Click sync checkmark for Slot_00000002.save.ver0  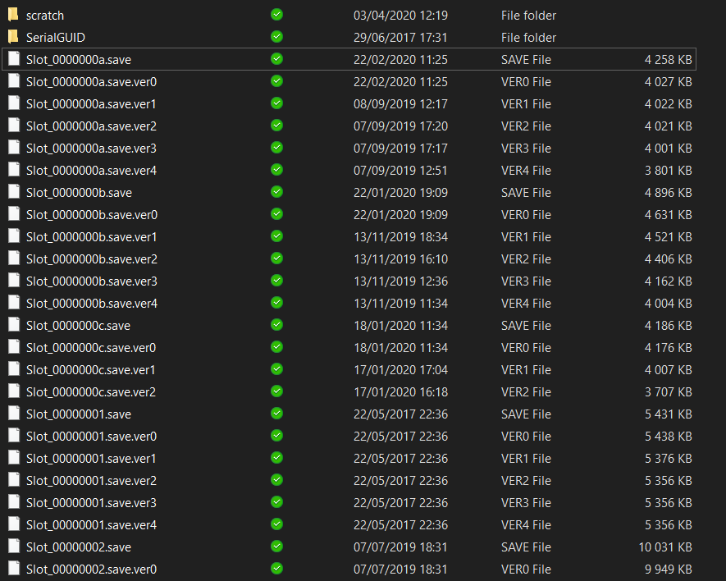pos(277,569)
